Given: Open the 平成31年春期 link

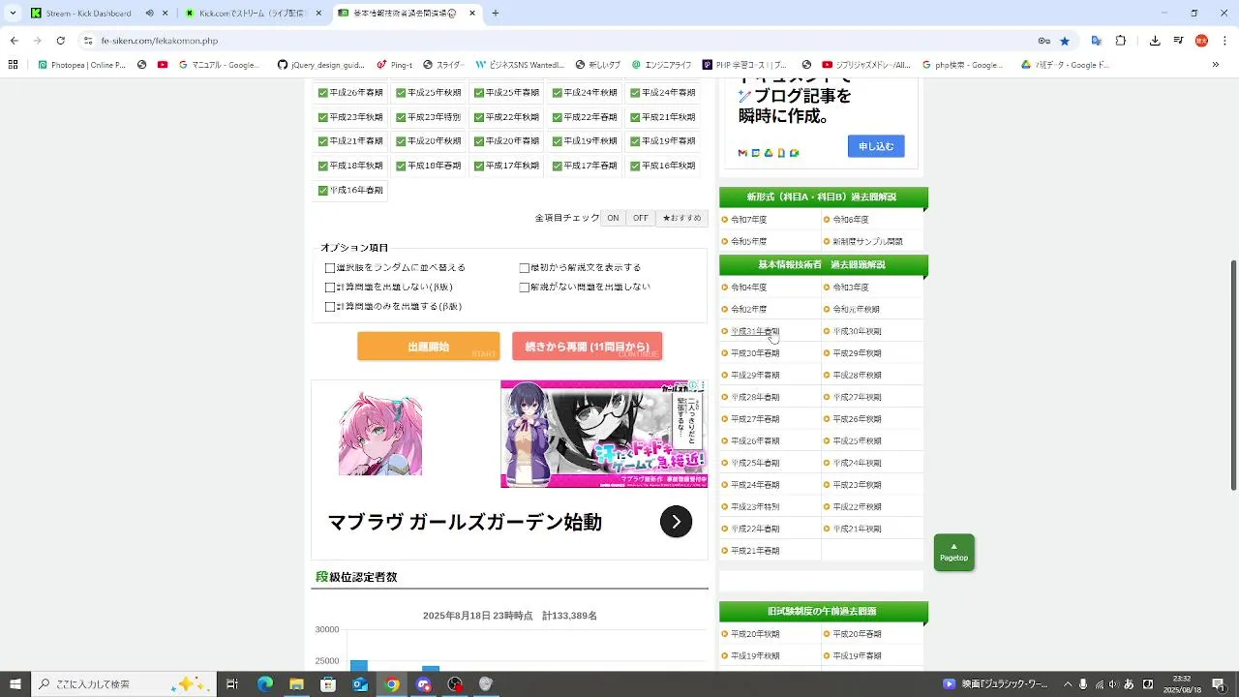Looking at the screenshot, I should point(755,332).
